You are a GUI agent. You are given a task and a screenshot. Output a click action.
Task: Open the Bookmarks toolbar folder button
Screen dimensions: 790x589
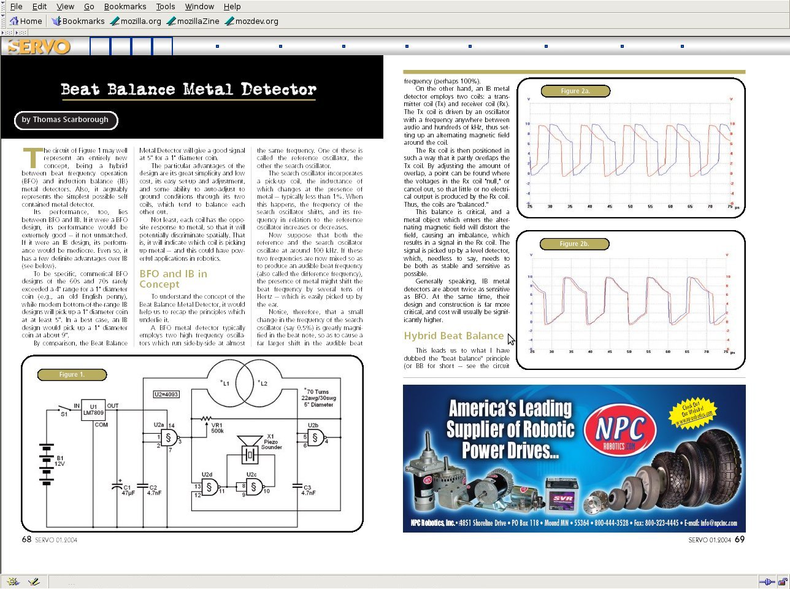(x=78, y=21)
